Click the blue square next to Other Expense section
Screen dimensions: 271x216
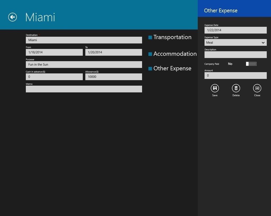tap(150, 69)
